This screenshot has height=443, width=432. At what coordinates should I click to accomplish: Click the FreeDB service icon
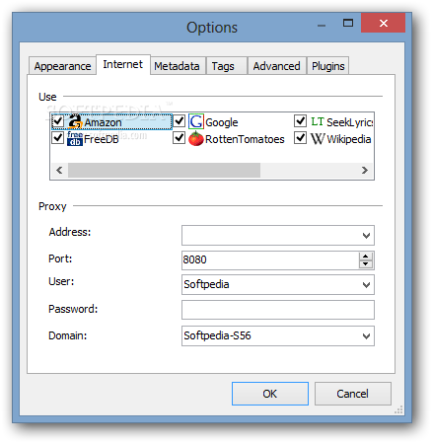[x=75, y=138]
